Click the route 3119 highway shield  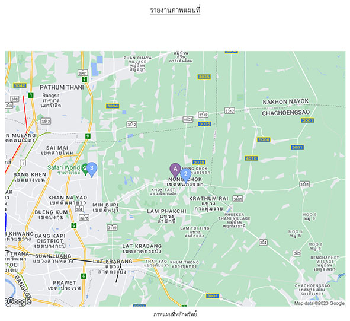pos(112,228)
